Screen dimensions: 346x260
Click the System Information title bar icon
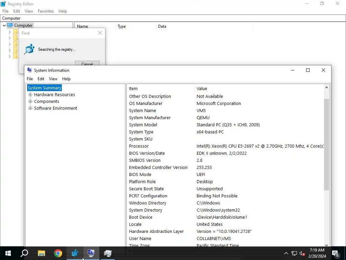pos(30,70)
